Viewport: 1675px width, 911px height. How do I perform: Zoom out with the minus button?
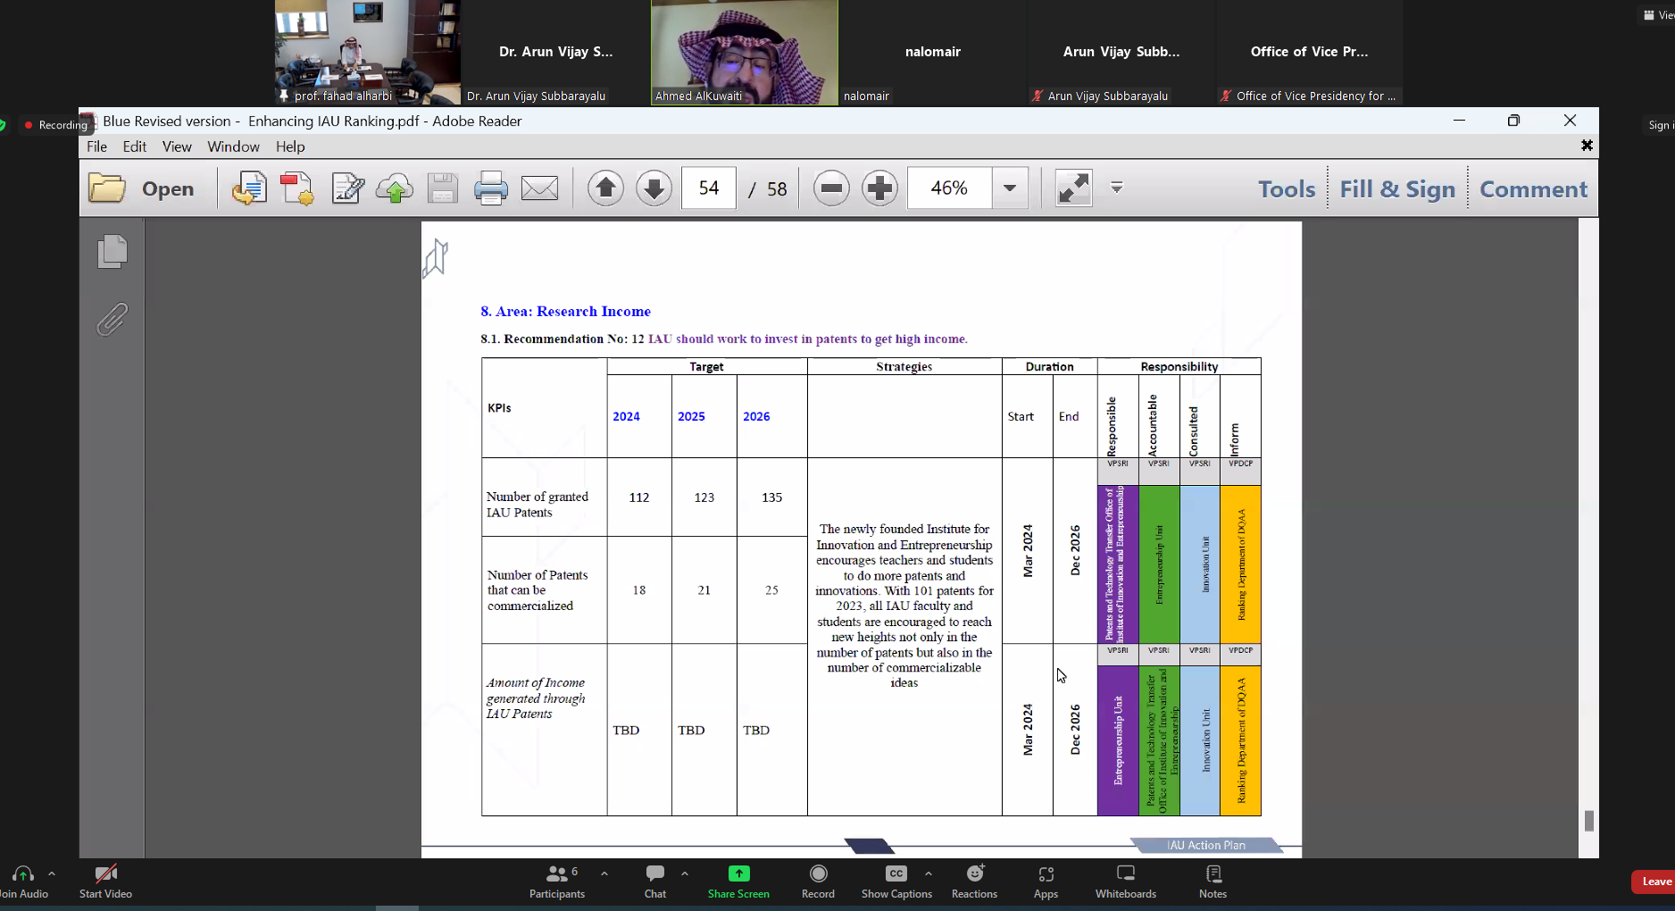(831, 188)
